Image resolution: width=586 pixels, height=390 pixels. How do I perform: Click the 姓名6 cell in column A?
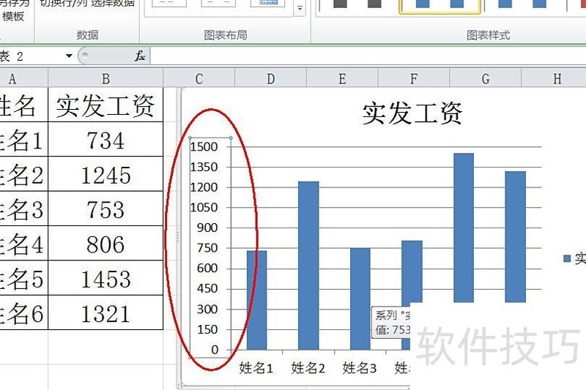[x=24, y=312]
